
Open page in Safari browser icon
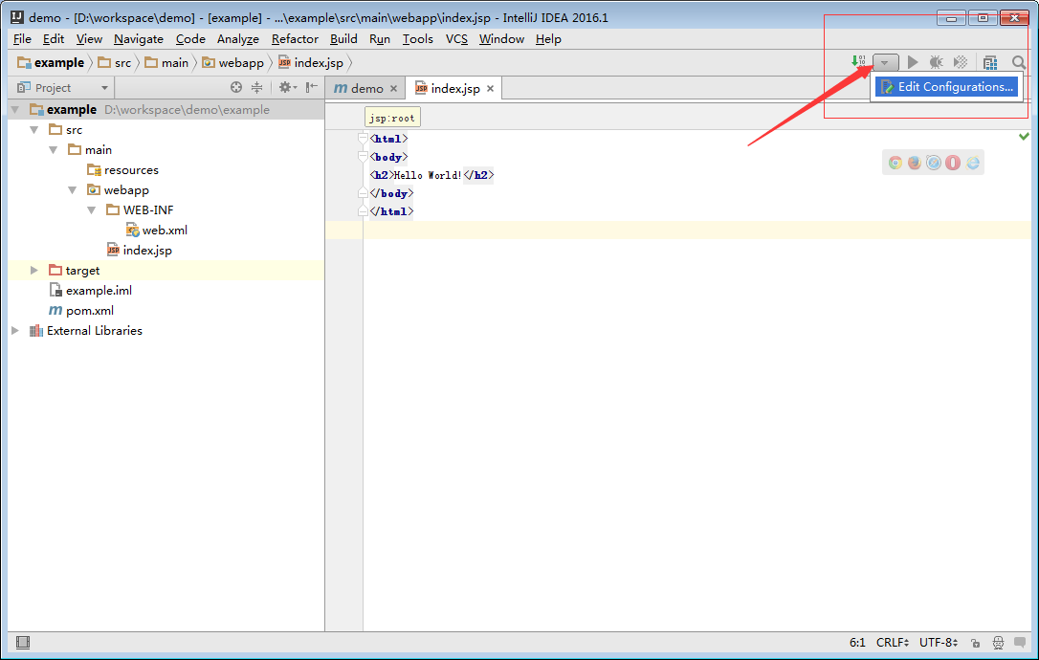934,163
